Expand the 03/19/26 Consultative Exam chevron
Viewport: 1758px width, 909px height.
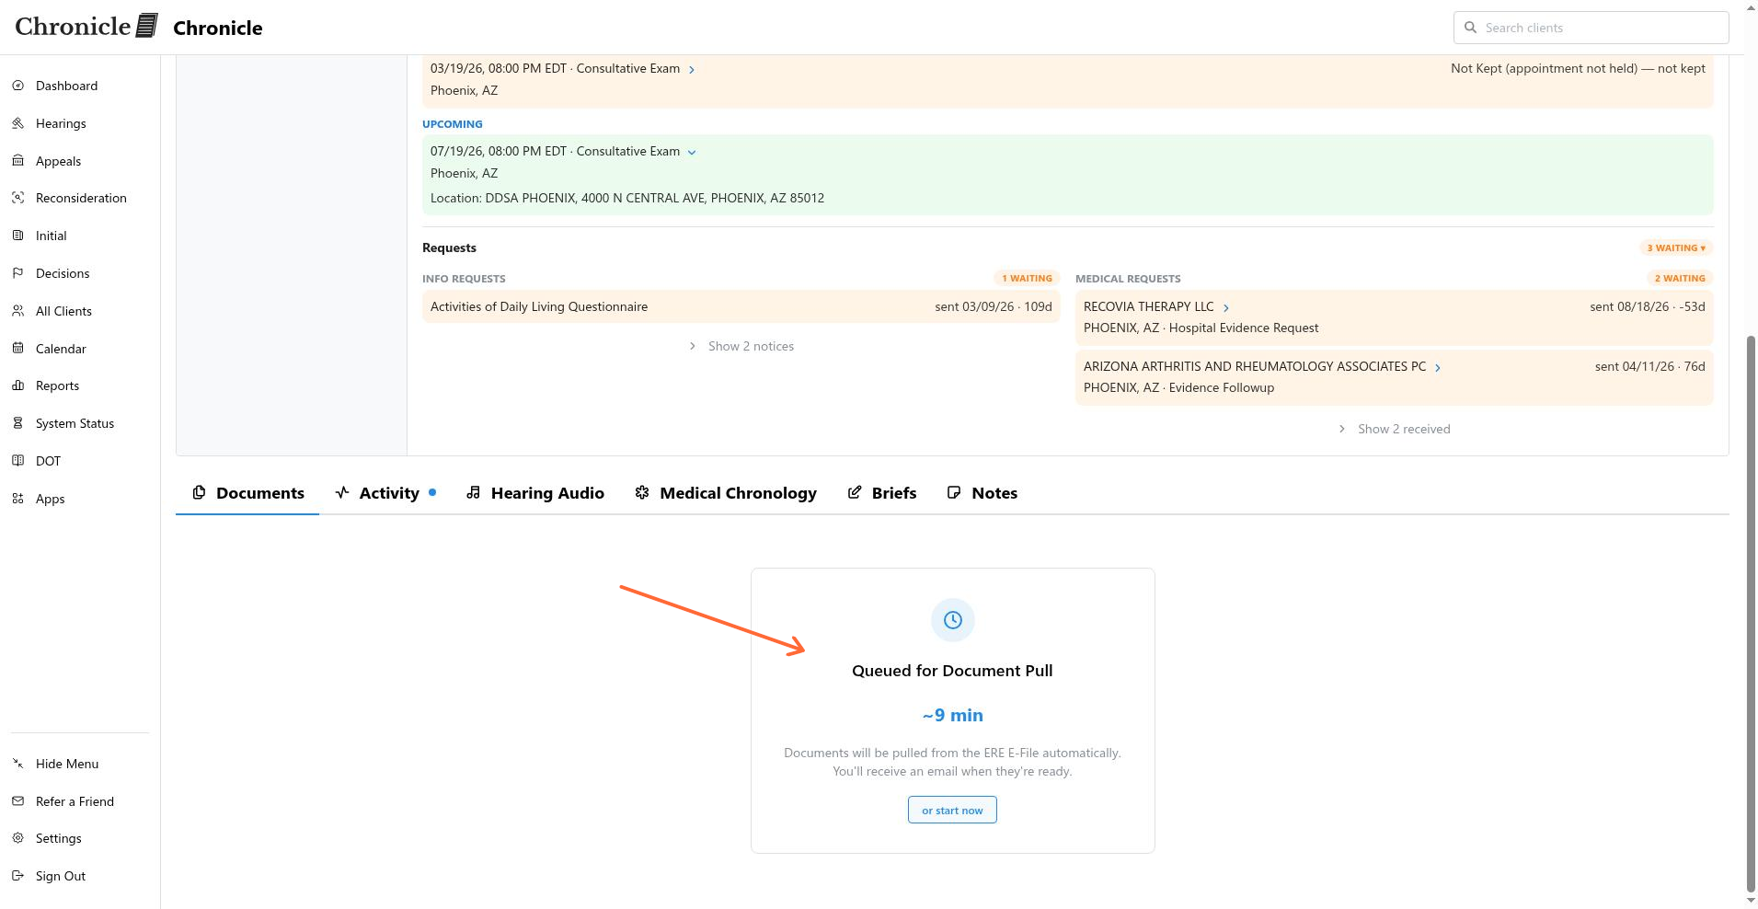coord(692,69)
